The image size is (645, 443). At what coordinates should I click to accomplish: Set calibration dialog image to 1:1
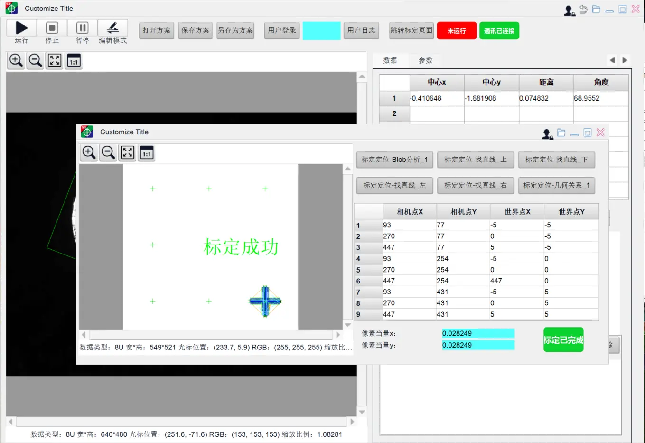tap(147, 152)
